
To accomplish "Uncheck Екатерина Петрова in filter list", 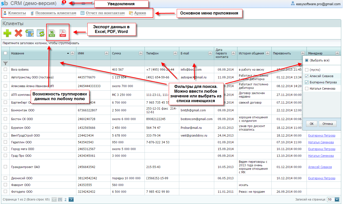I will pos(307,82).
